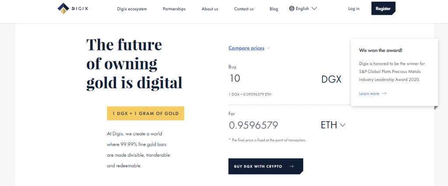This screenshot has width=448, height=186.
Task: Open the Blog page
Action: 274,9
